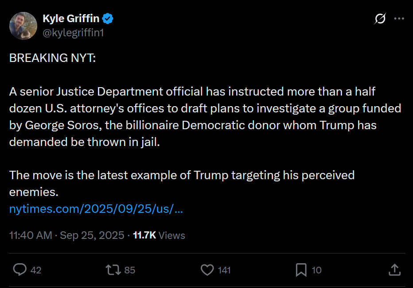Image resolution: width=413 pixels, height=288 pixels.
Task: Like the post with the heart icon
Action: (207, 269)
